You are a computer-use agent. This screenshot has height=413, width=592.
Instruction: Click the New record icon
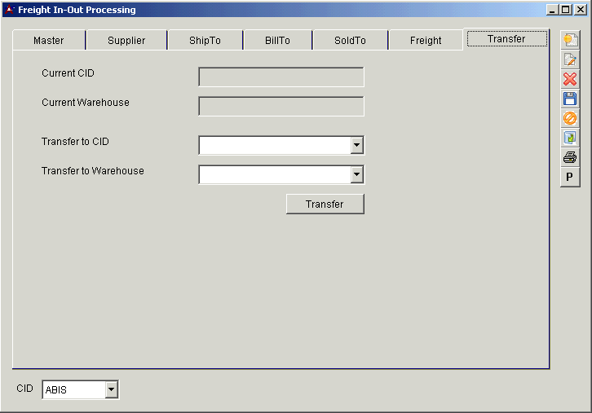tap(570, 40)
